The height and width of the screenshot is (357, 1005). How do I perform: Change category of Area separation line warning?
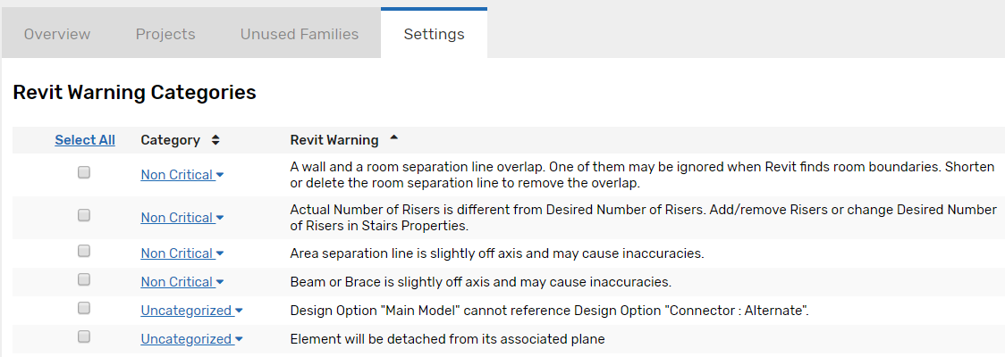point(182,253)
